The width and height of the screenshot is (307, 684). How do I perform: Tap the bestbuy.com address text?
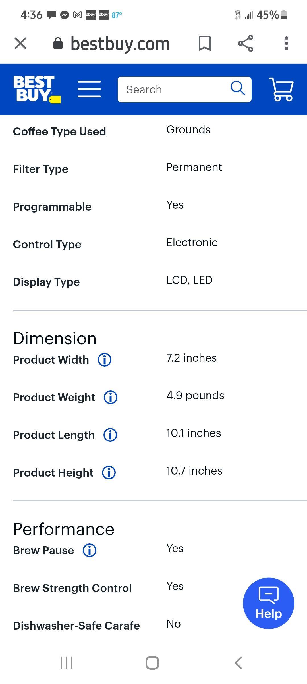(120, 44)
